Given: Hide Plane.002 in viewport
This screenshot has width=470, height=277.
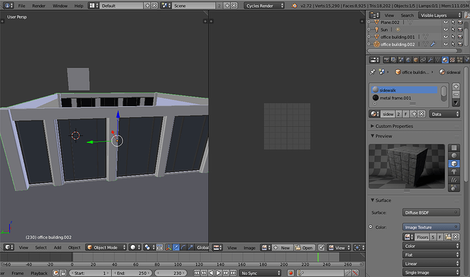Looking at the screenshot, I should (x=445, y=22).
